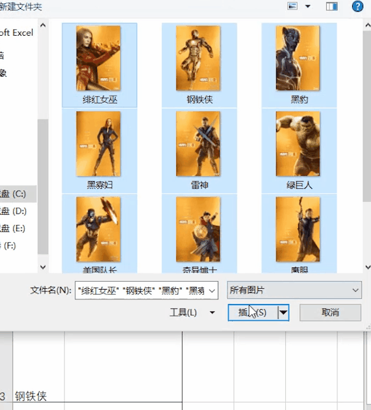Open the 工具(L) menu
Image resolution: width=371 pixels, height=410 pixels.
pos(192,312)
